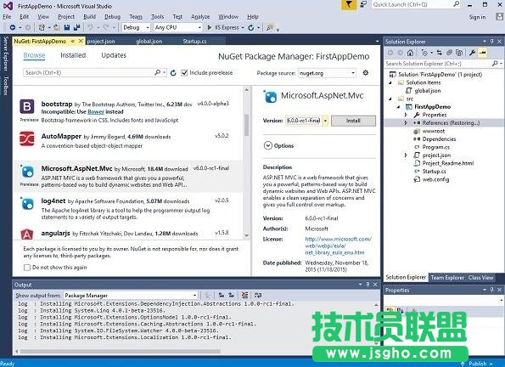This screenshot has width=505, height=367.
Task: Pin the Output panel
Action: [x=368, y=285]
